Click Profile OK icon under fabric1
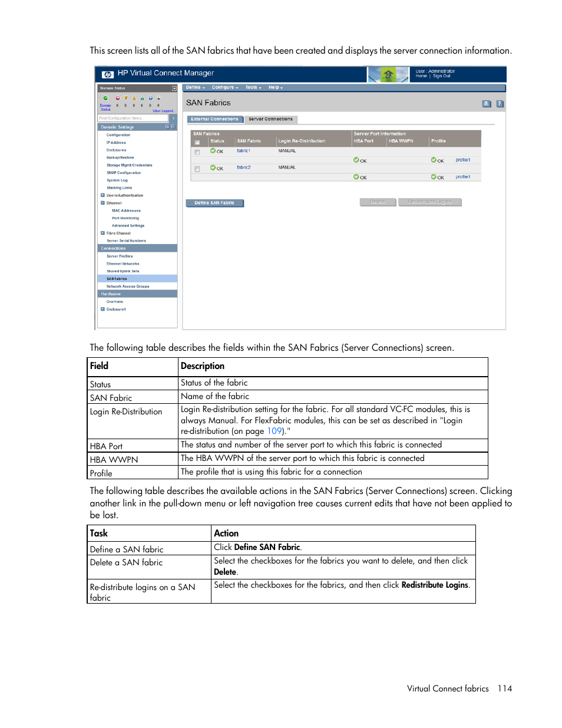 (x=434, y=160)
